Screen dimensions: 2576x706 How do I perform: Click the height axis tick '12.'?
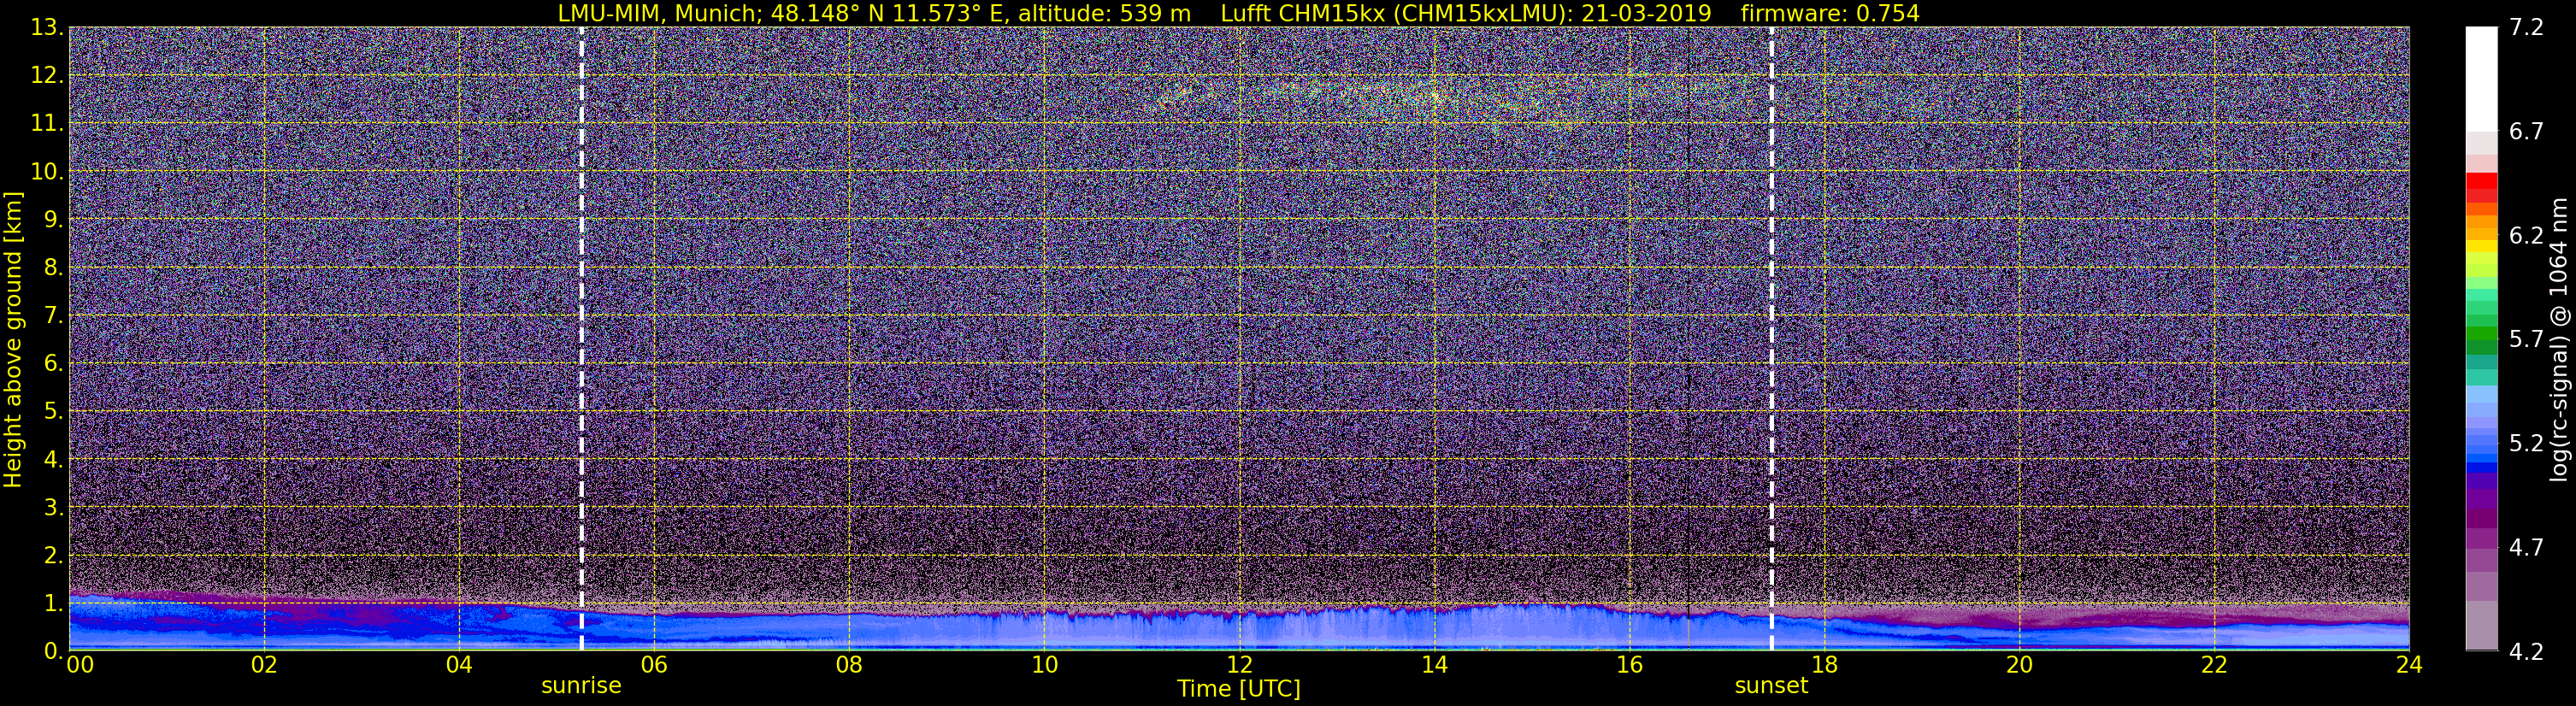46,76
